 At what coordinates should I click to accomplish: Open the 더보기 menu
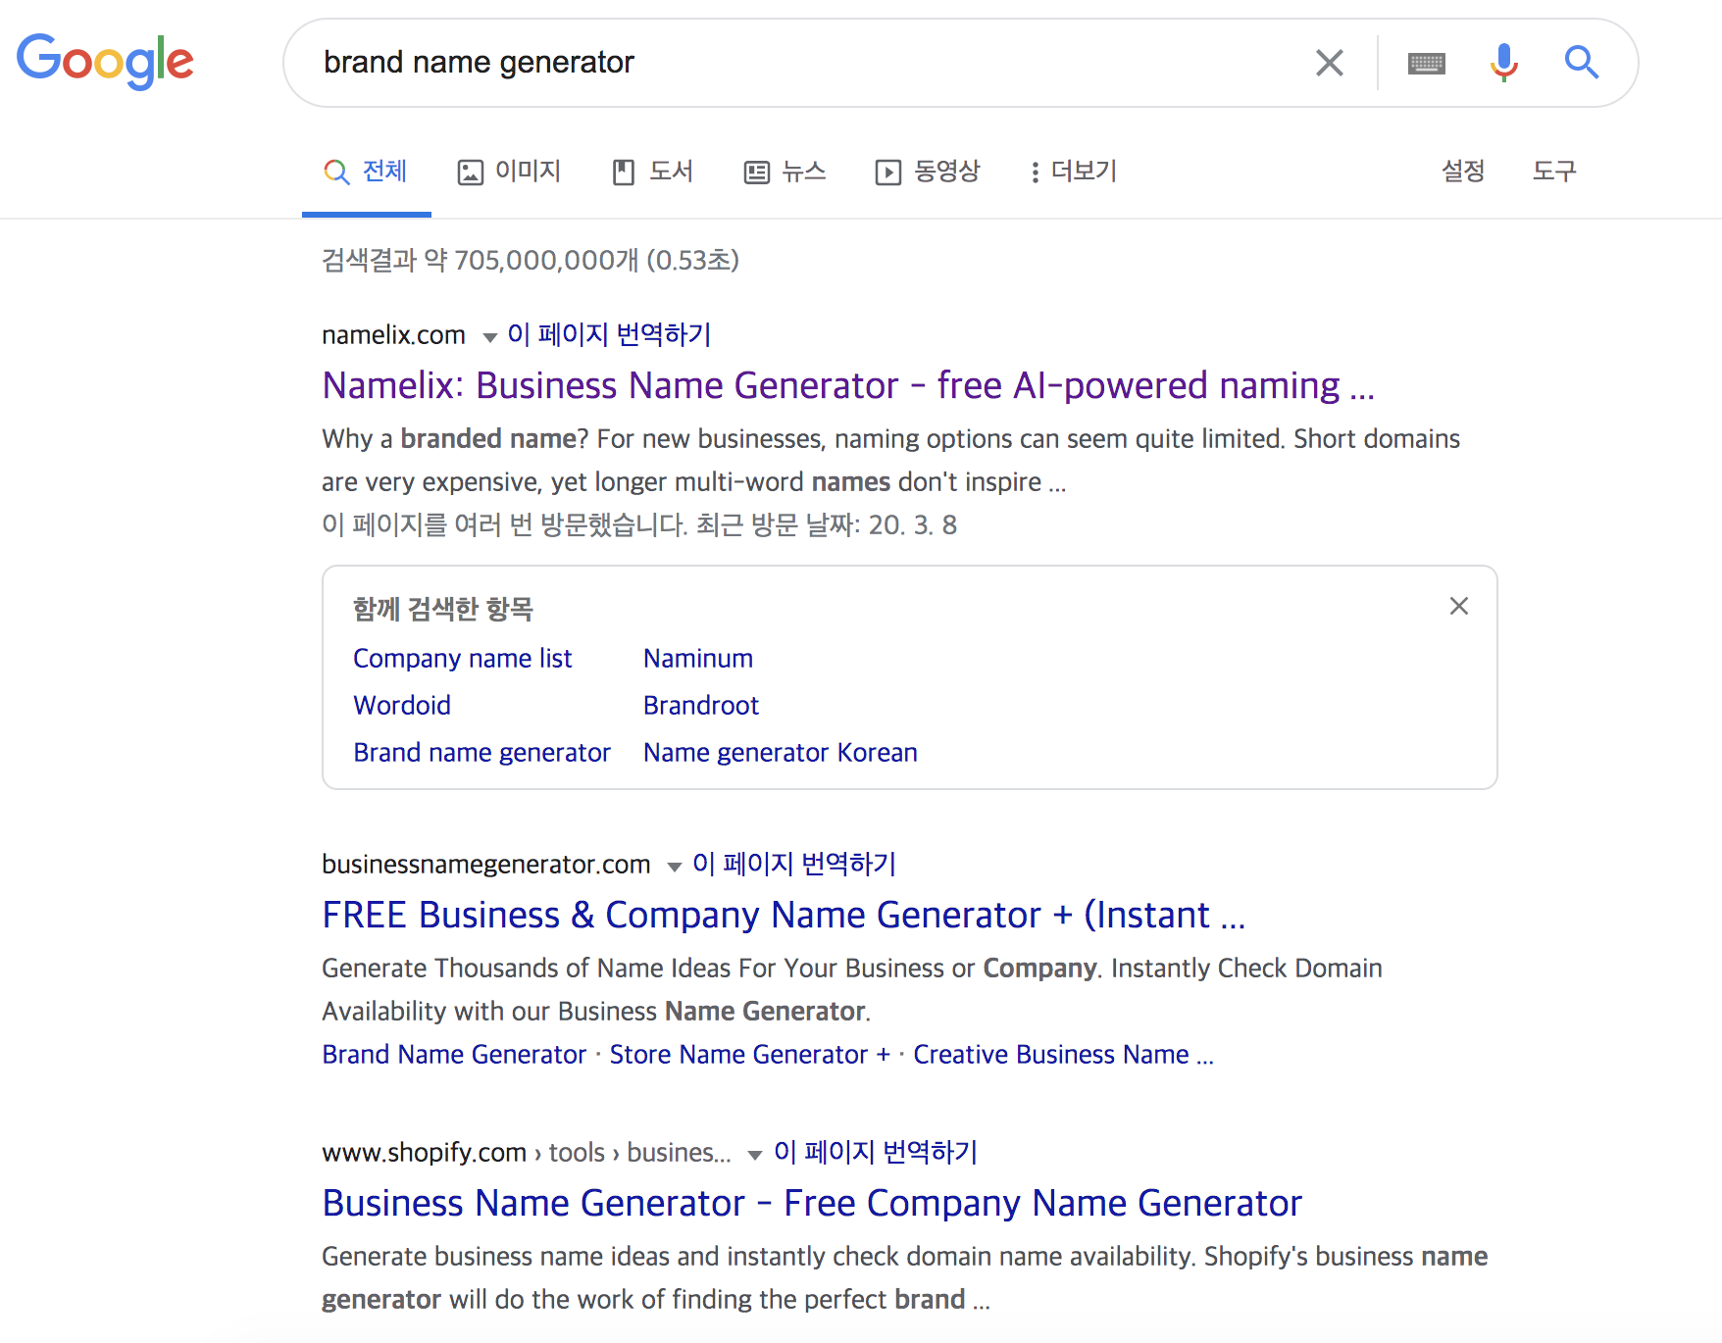(x=1073, y=172)
